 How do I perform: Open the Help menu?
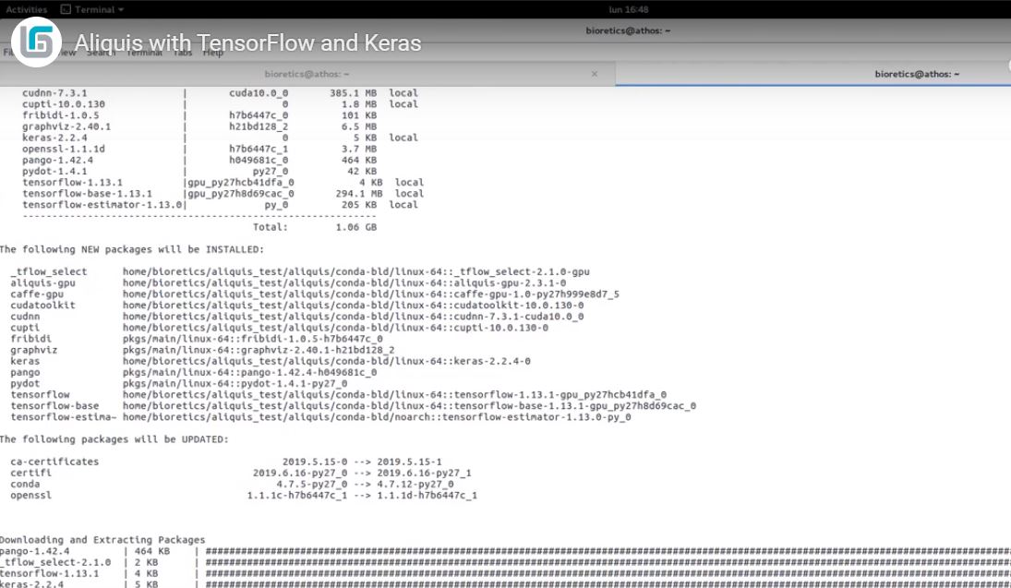213,53
